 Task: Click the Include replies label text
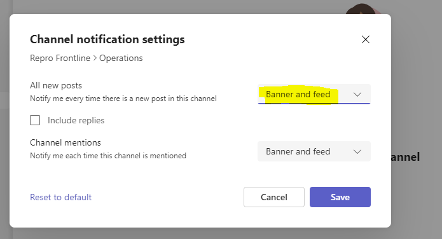click(76, 120)
